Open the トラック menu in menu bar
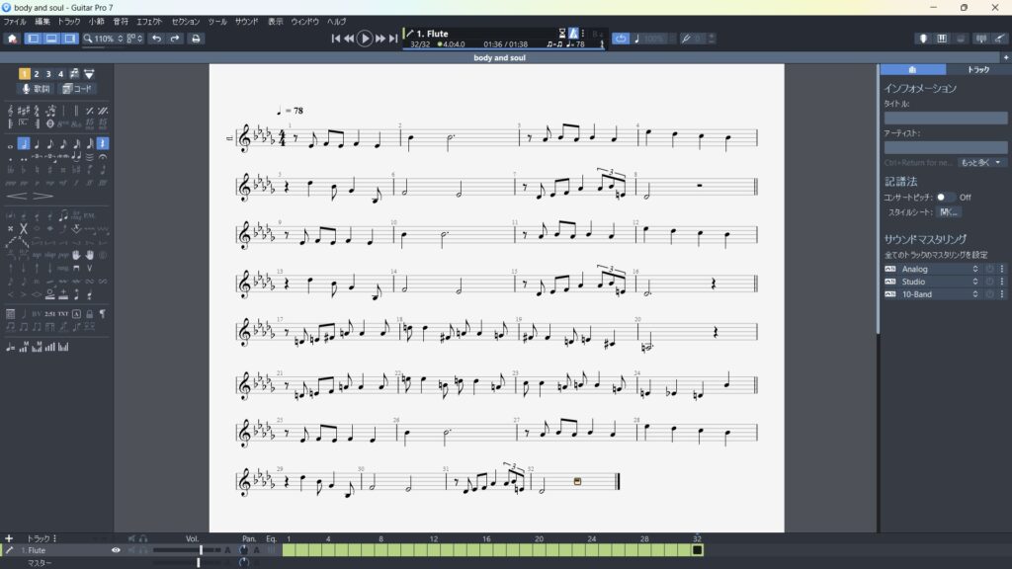 pyautogui.click(x=69, y=22)
